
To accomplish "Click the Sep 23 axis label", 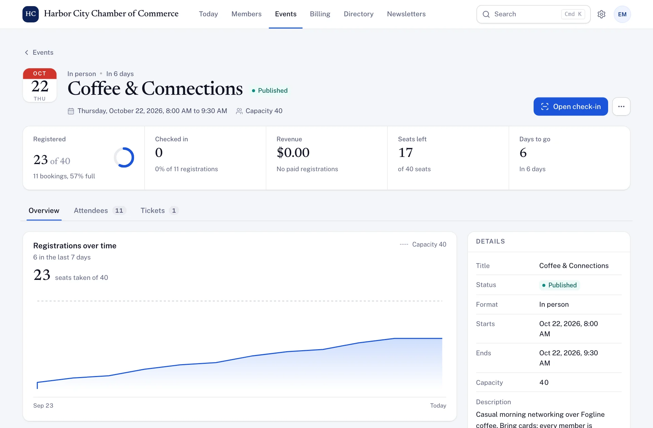I will click(x=43, y=406).
